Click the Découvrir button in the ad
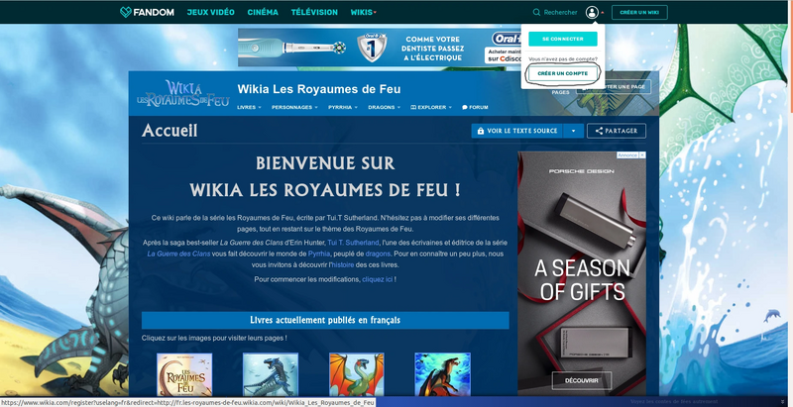The height and width of the screenshot is (407, 793). click(581, 380)
